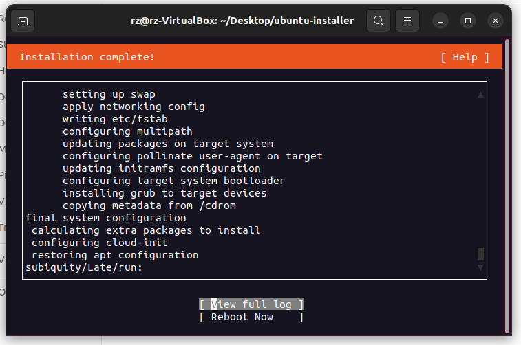Click "installing grub to target devices" line
Viewport: 521px width, 345px height.
[x=164, y=193]
